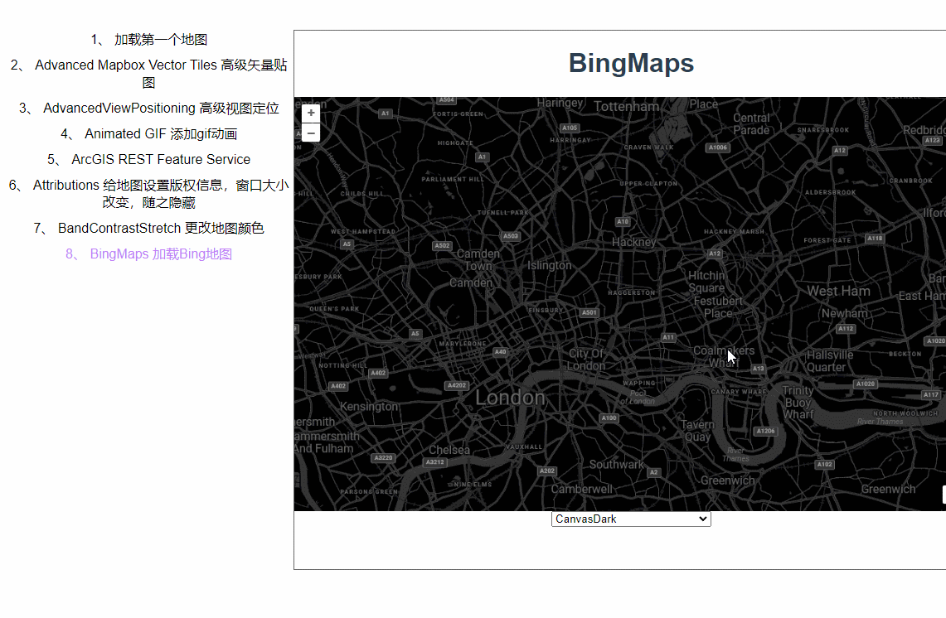Open Advanced Mapbox Vector Tiles link
Viewport: 946px width, 618px height.
click(x=149, y=74)
